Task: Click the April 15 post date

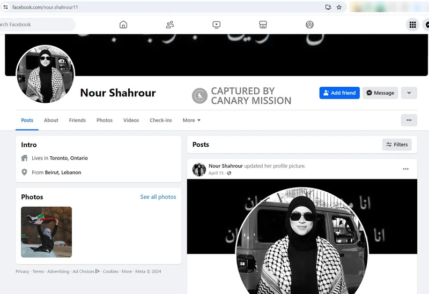Action: [216, 173]
